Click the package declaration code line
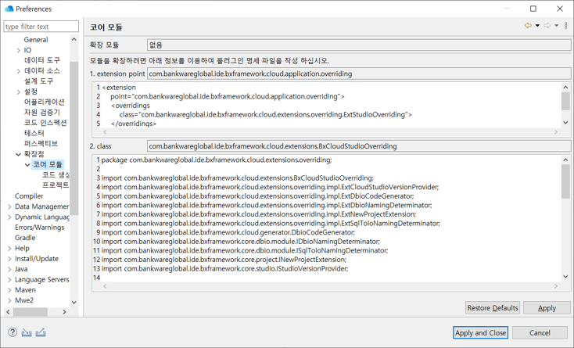The width and height of the screenshot is (574, 348). [217, 160]
